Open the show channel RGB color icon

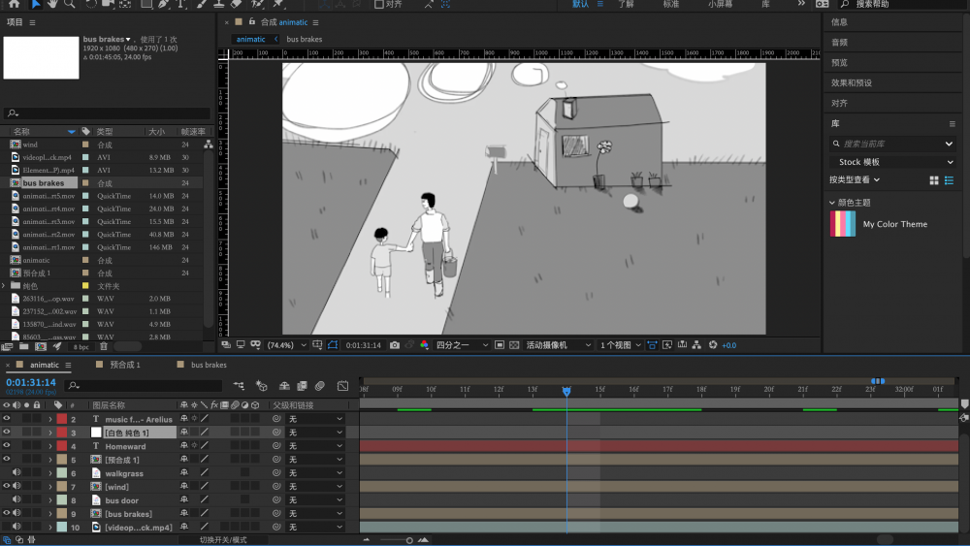click(425, 345)
